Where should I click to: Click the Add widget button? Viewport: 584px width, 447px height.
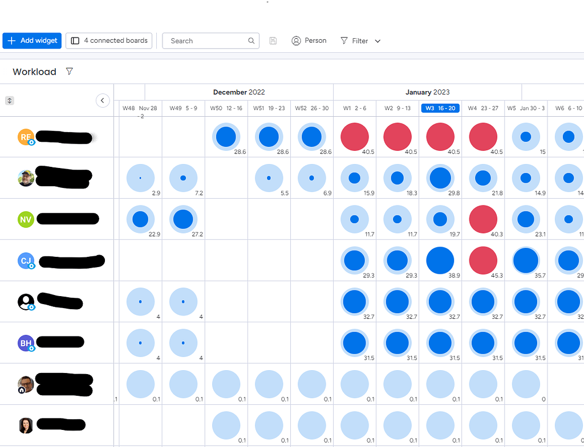pos(31,40)
